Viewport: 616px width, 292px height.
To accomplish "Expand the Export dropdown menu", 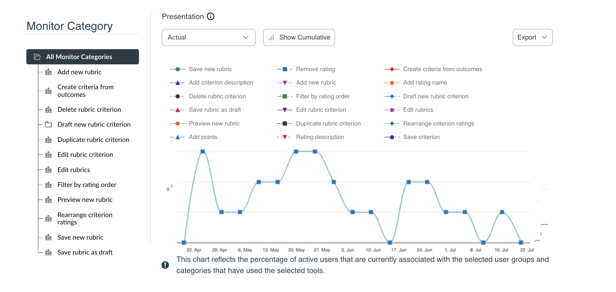I will pos(532,37).
